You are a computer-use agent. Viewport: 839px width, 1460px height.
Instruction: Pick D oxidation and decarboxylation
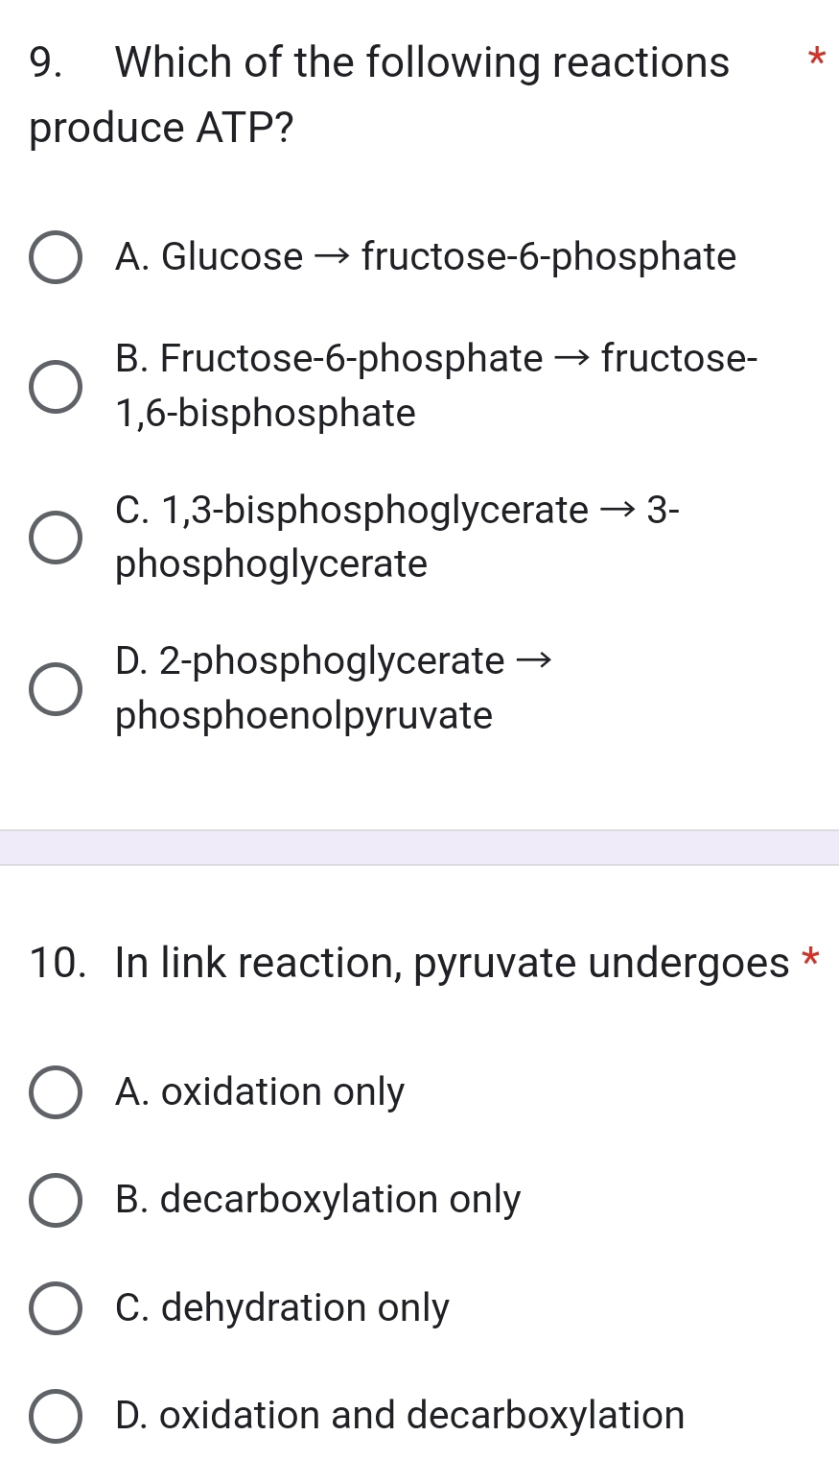pos(55,1414)
